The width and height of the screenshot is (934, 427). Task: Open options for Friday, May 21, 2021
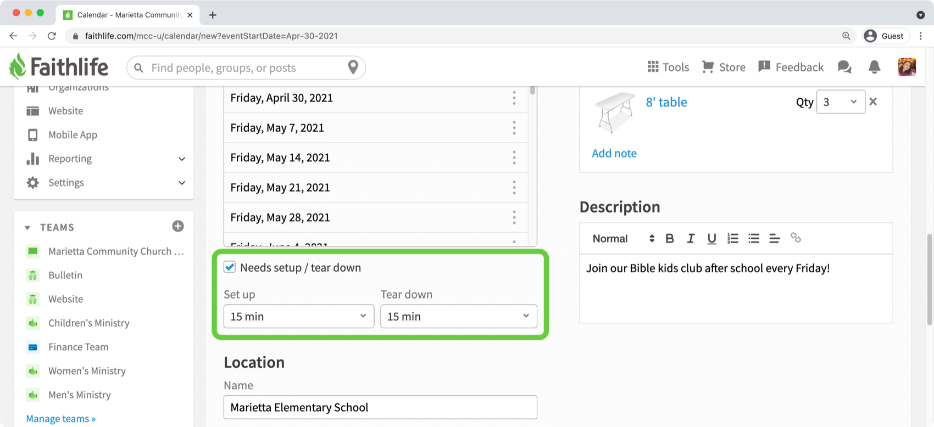[514, 188]
